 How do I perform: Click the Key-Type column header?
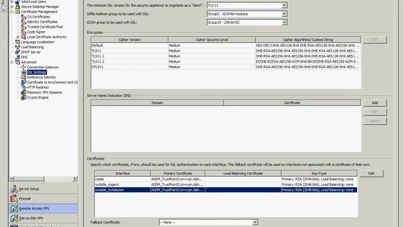click(x=319, y=173)
